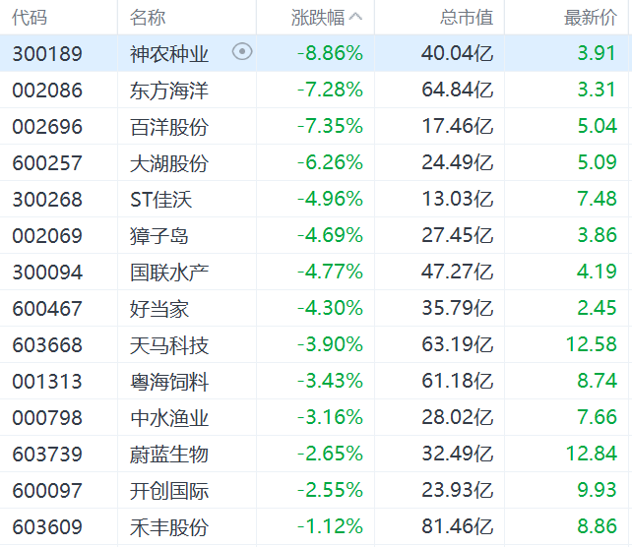The image size is (632, 547).
Task: Open the 好当家 stock name
Action: click(x=159, y=309)
